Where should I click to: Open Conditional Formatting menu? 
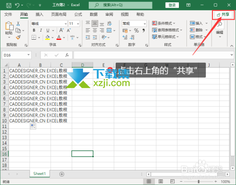point(164,23)
